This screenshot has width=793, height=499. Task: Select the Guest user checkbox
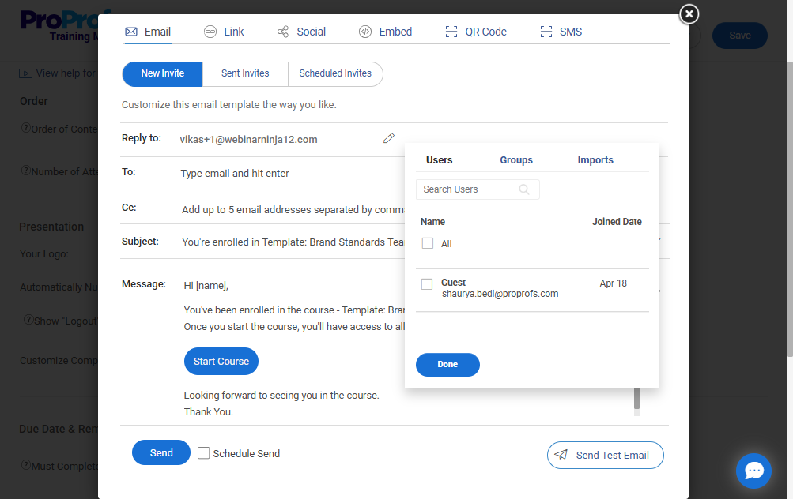click(x=427, y=284)
